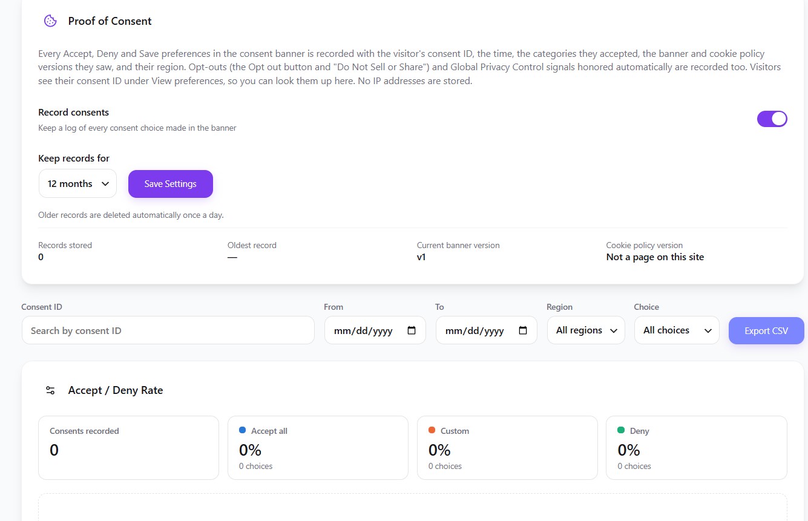Open the All choices dropdown
Viewport: 808px width, 521px height.
click(677, 330)
